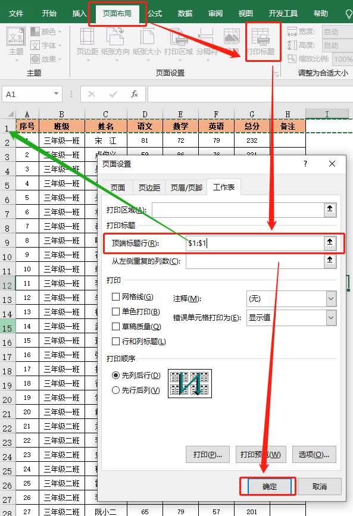Viewport: 353px width, 516px height.
Task: Click the 选项(O)... button
Action: coord(314,455)
